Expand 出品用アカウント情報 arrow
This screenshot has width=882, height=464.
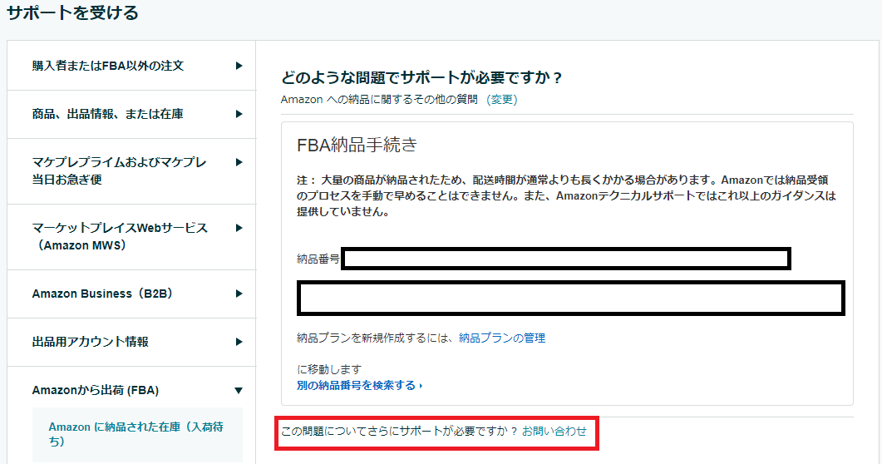(x=239, y=342)
